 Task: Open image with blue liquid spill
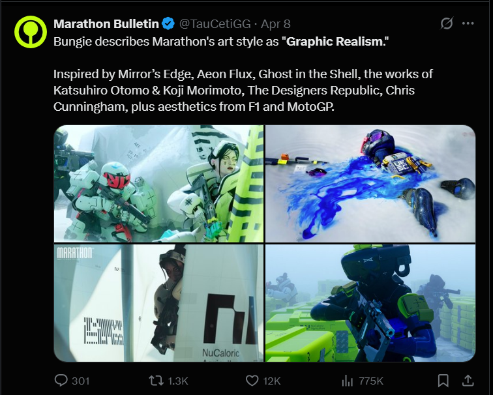[370, 184]
